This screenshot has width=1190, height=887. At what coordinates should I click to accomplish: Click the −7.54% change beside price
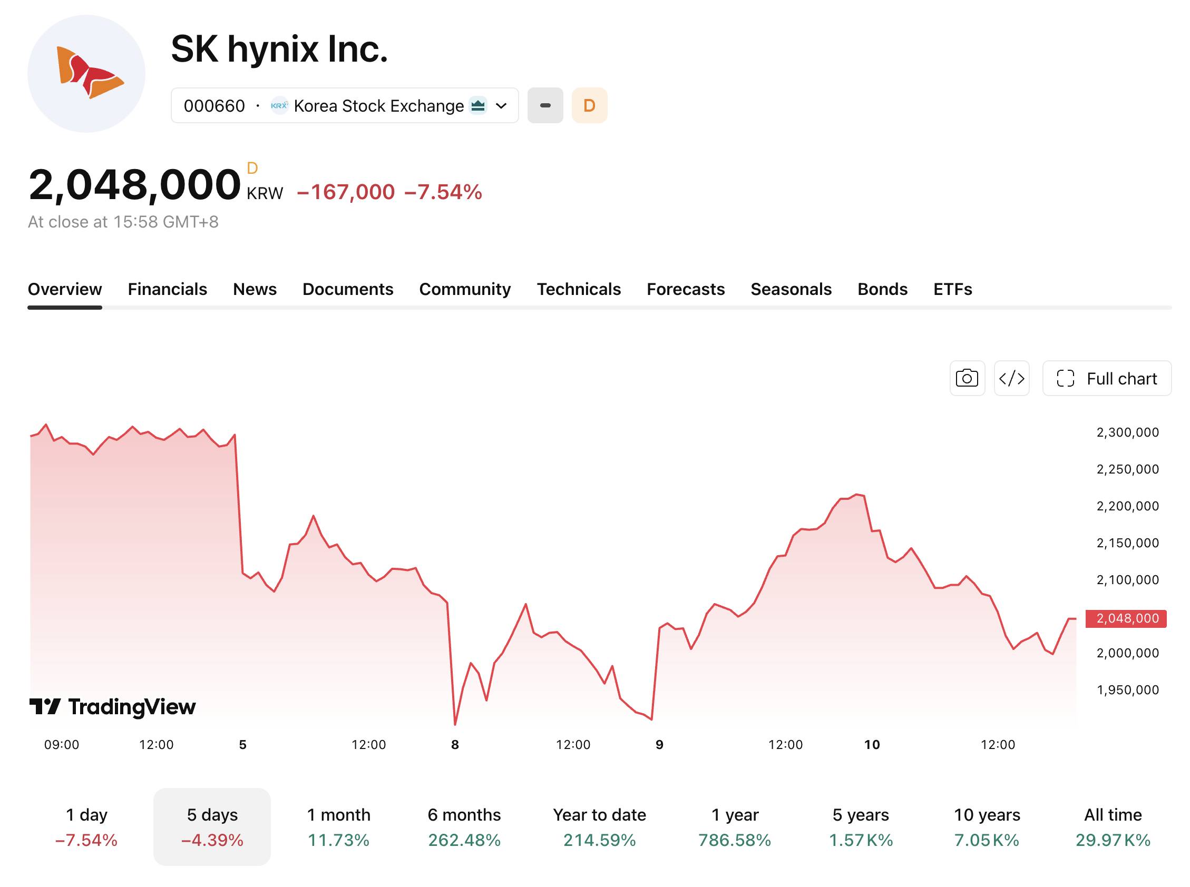click(443, 192)
